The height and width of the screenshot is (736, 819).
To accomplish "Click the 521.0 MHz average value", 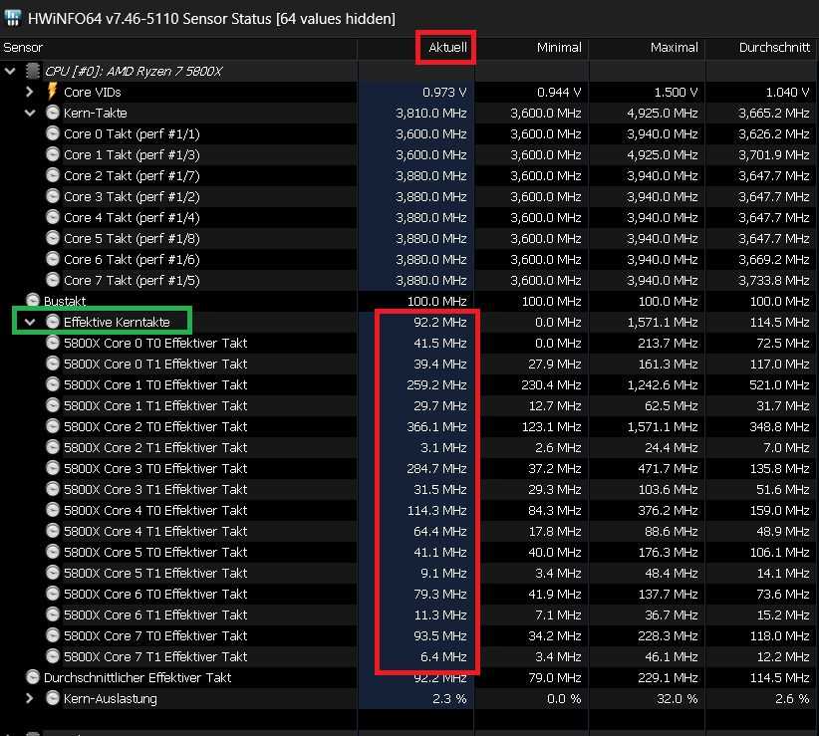I will click(780, 384).
